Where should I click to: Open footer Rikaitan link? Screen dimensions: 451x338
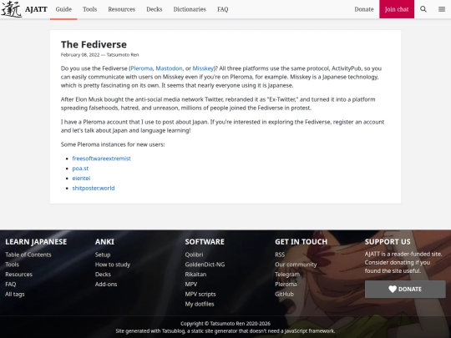click(x=195, y=275)
